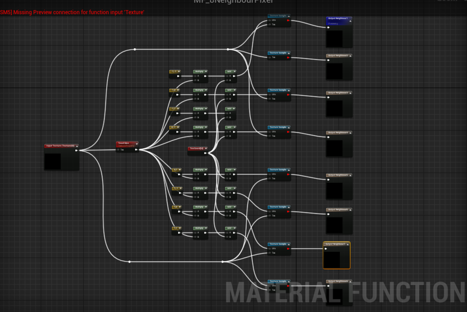This screenshot has height=312, width=467.
Task: Select the unconnected Add node in -1,1 row
Action: point(231,113)
